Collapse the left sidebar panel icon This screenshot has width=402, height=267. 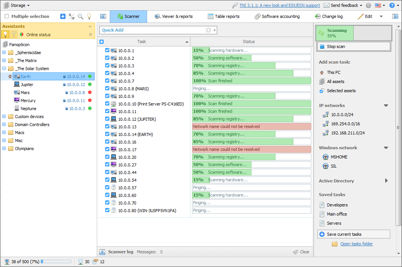pyautogui.click(x=103, y=16)
